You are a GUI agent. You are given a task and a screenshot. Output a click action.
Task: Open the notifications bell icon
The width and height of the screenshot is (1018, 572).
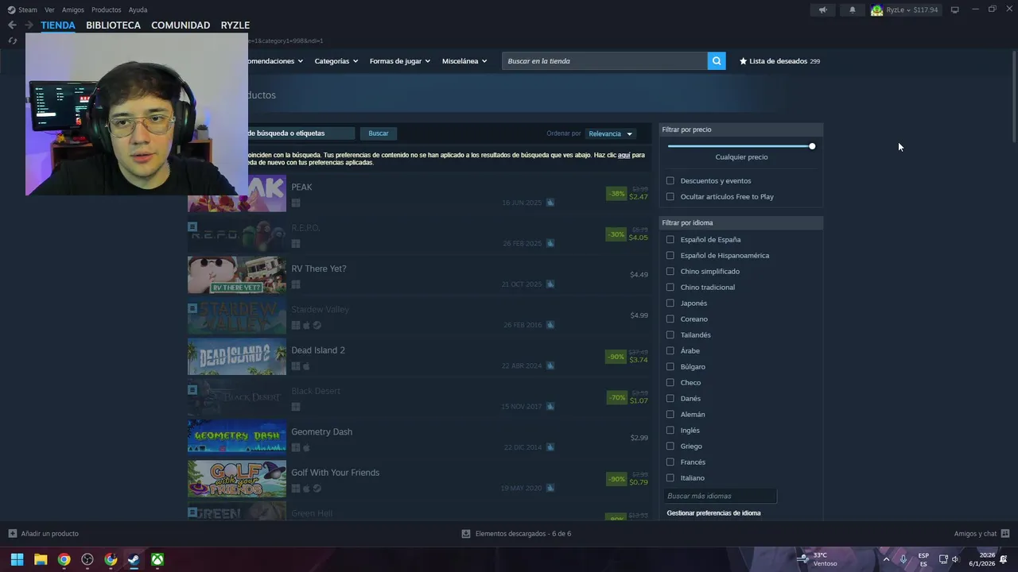853,10
